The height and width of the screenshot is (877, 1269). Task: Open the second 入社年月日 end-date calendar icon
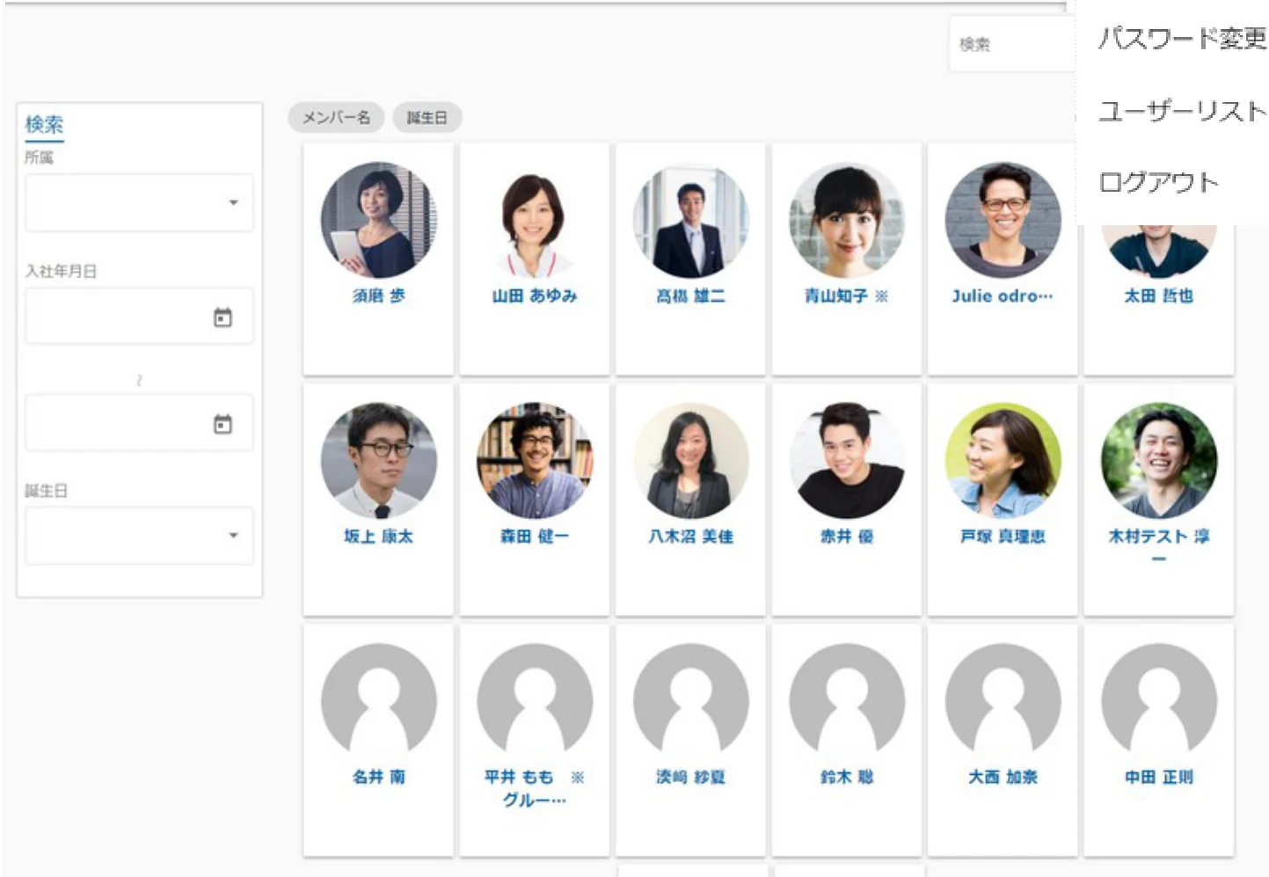(223, 424)
